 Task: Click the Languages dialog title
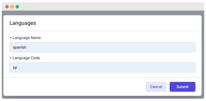pos(23,23)
